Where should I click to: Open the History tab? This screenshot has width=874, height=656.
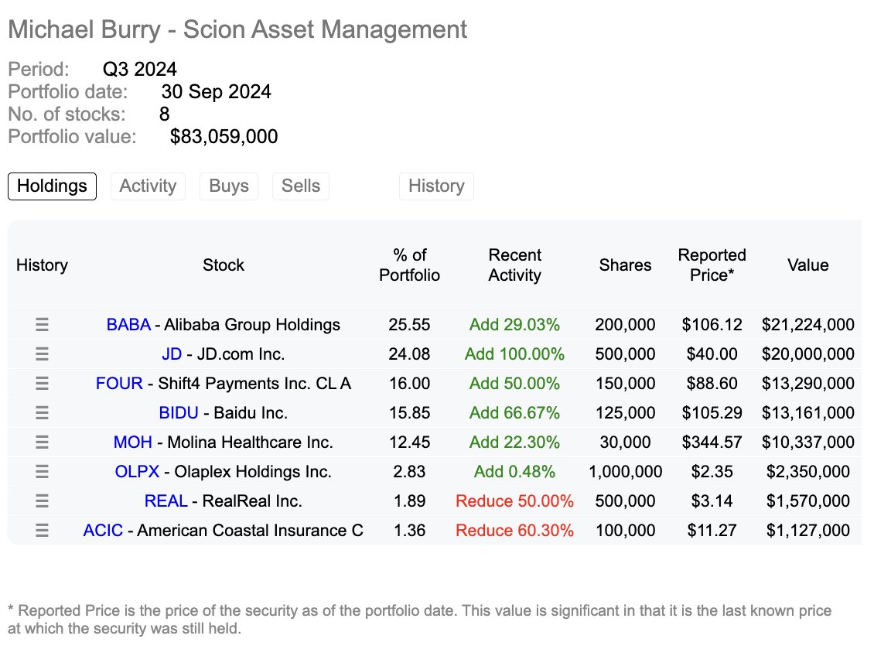pos(436,186)
